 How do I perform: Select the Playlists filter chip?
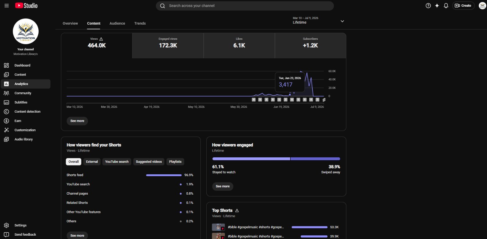[175, 162]
